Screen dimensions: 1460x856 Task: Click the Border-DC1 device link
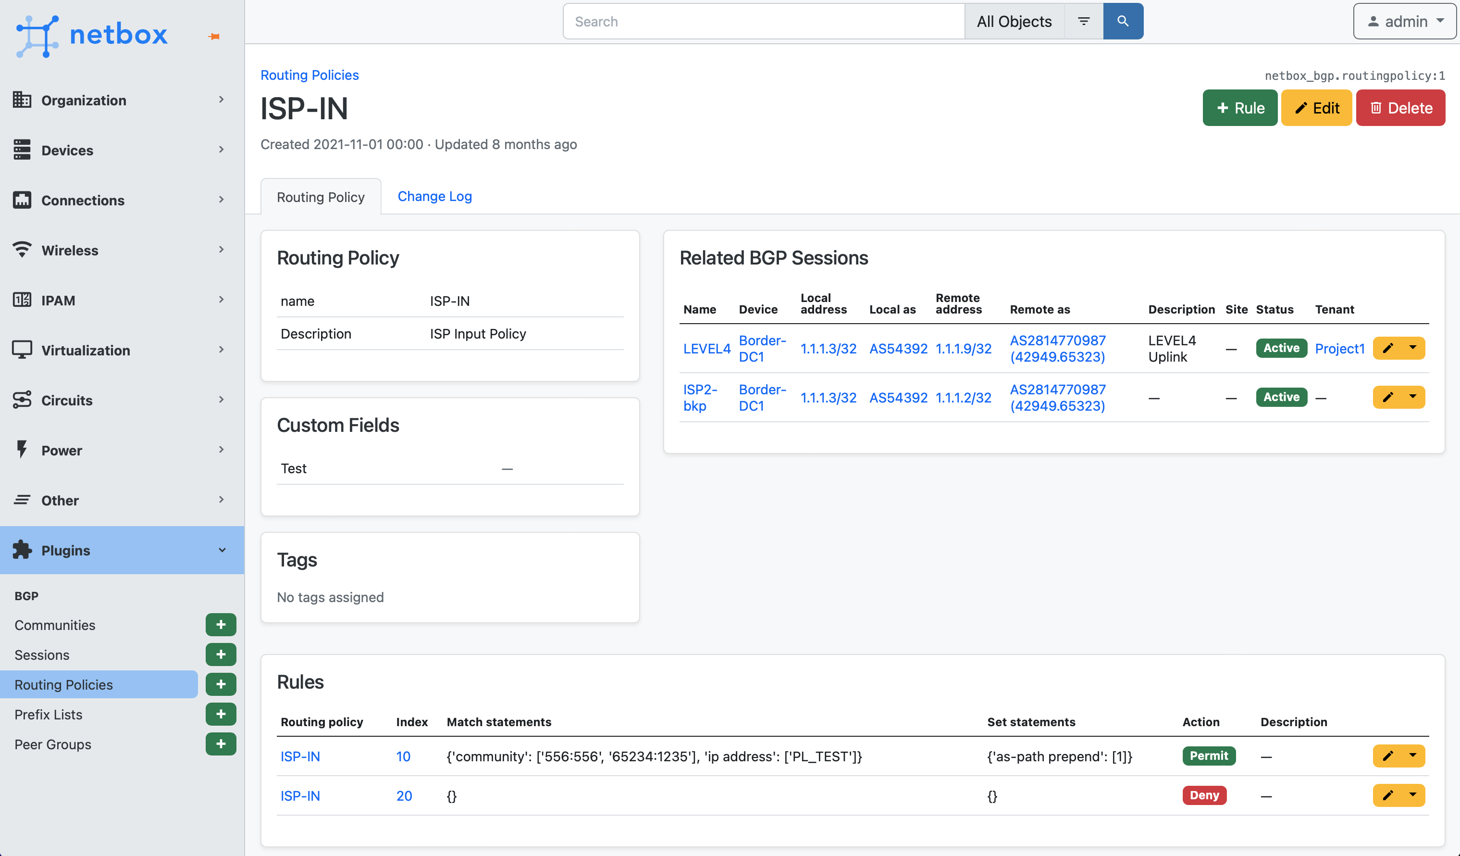click(x=763, y=348)
